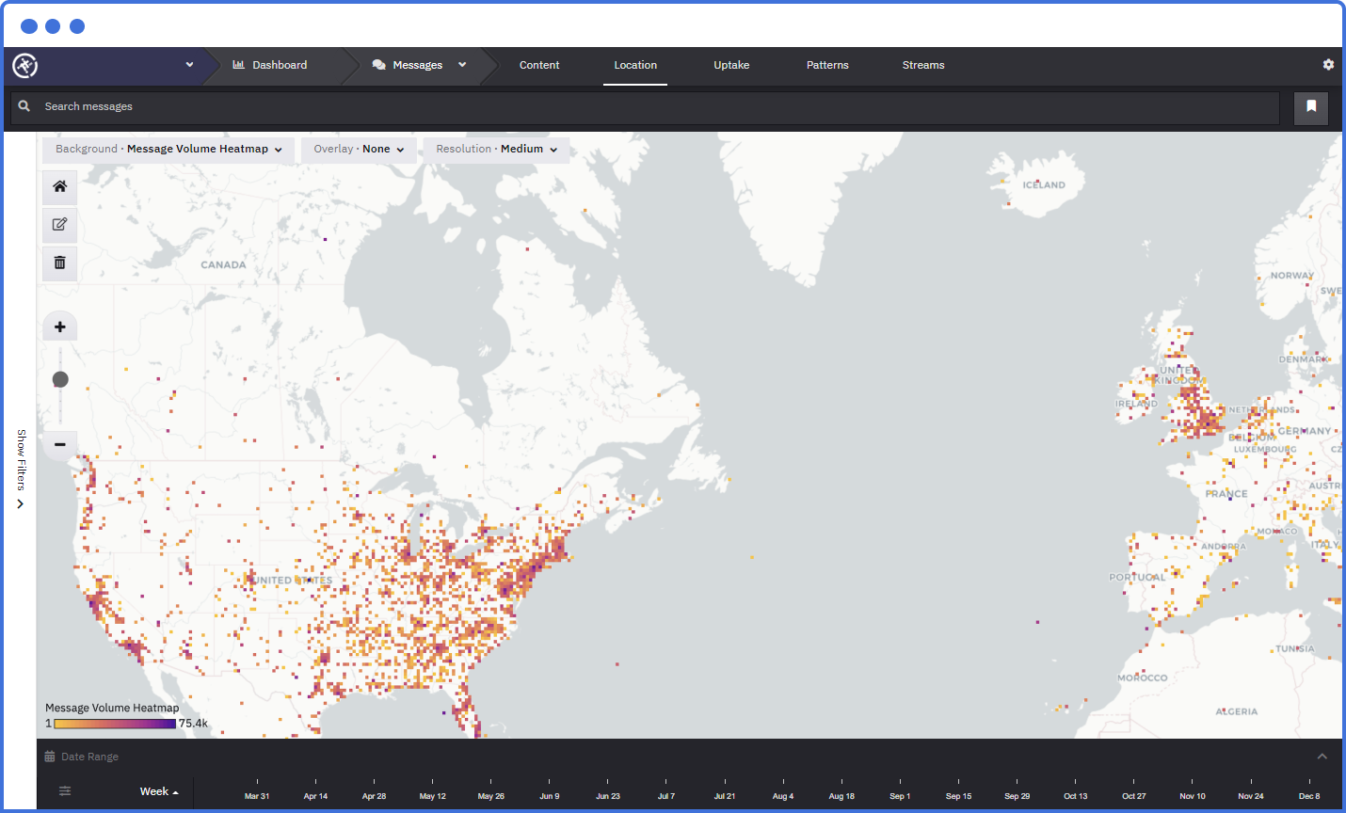Clear drawn regions with trash tool

[x=59, y=263]
